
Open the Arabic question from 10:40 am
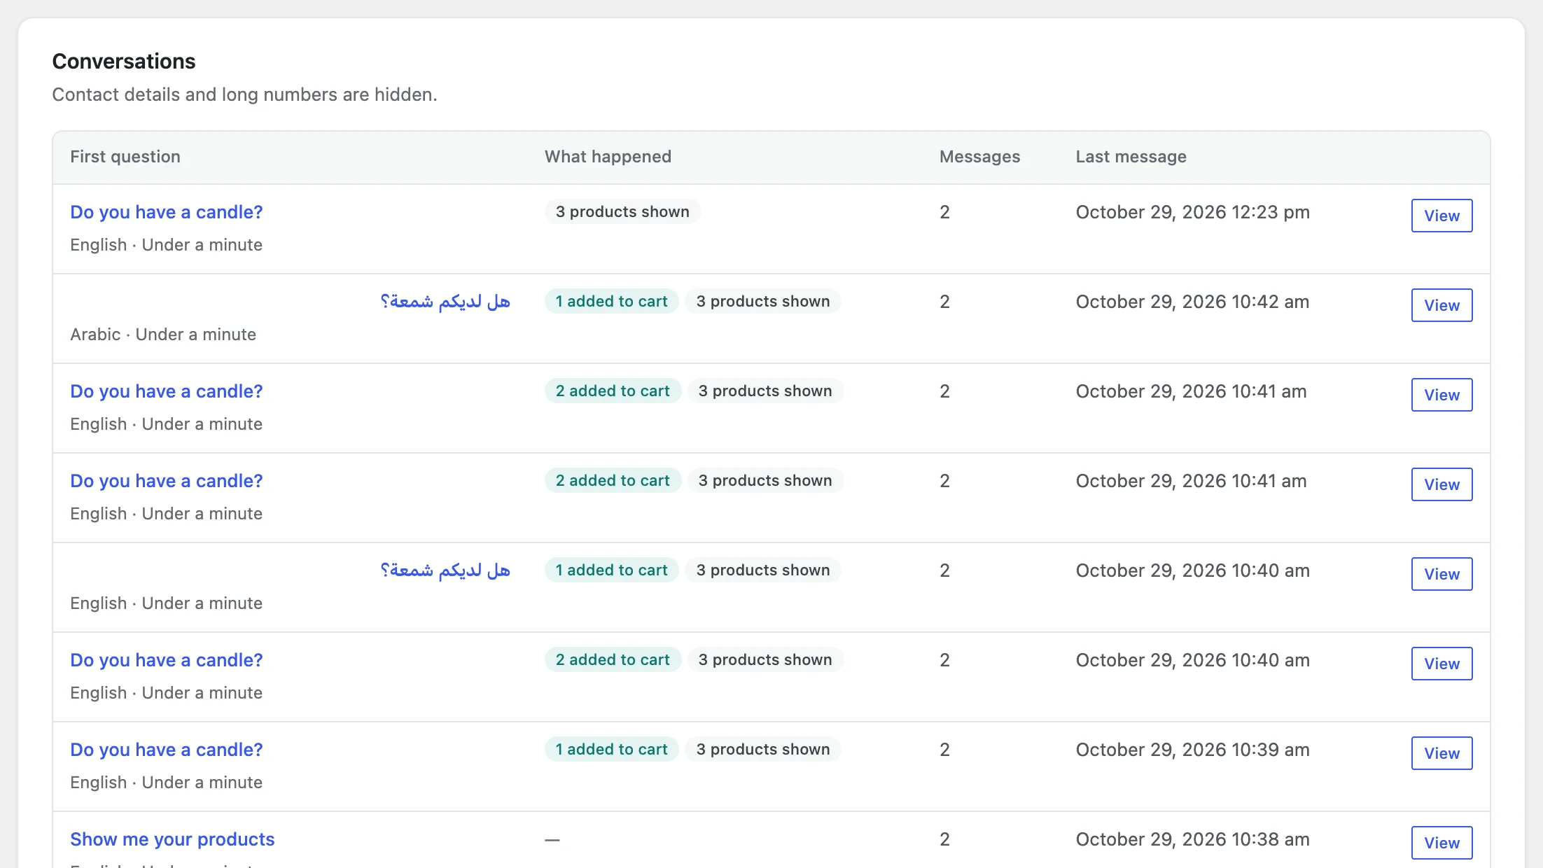click(x=445, y=570)
